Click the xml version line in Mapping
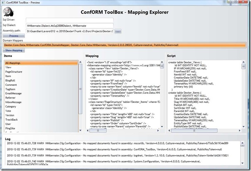Image resolution: width=251 pixels, height=171 pixels. [x=109, y=62]
